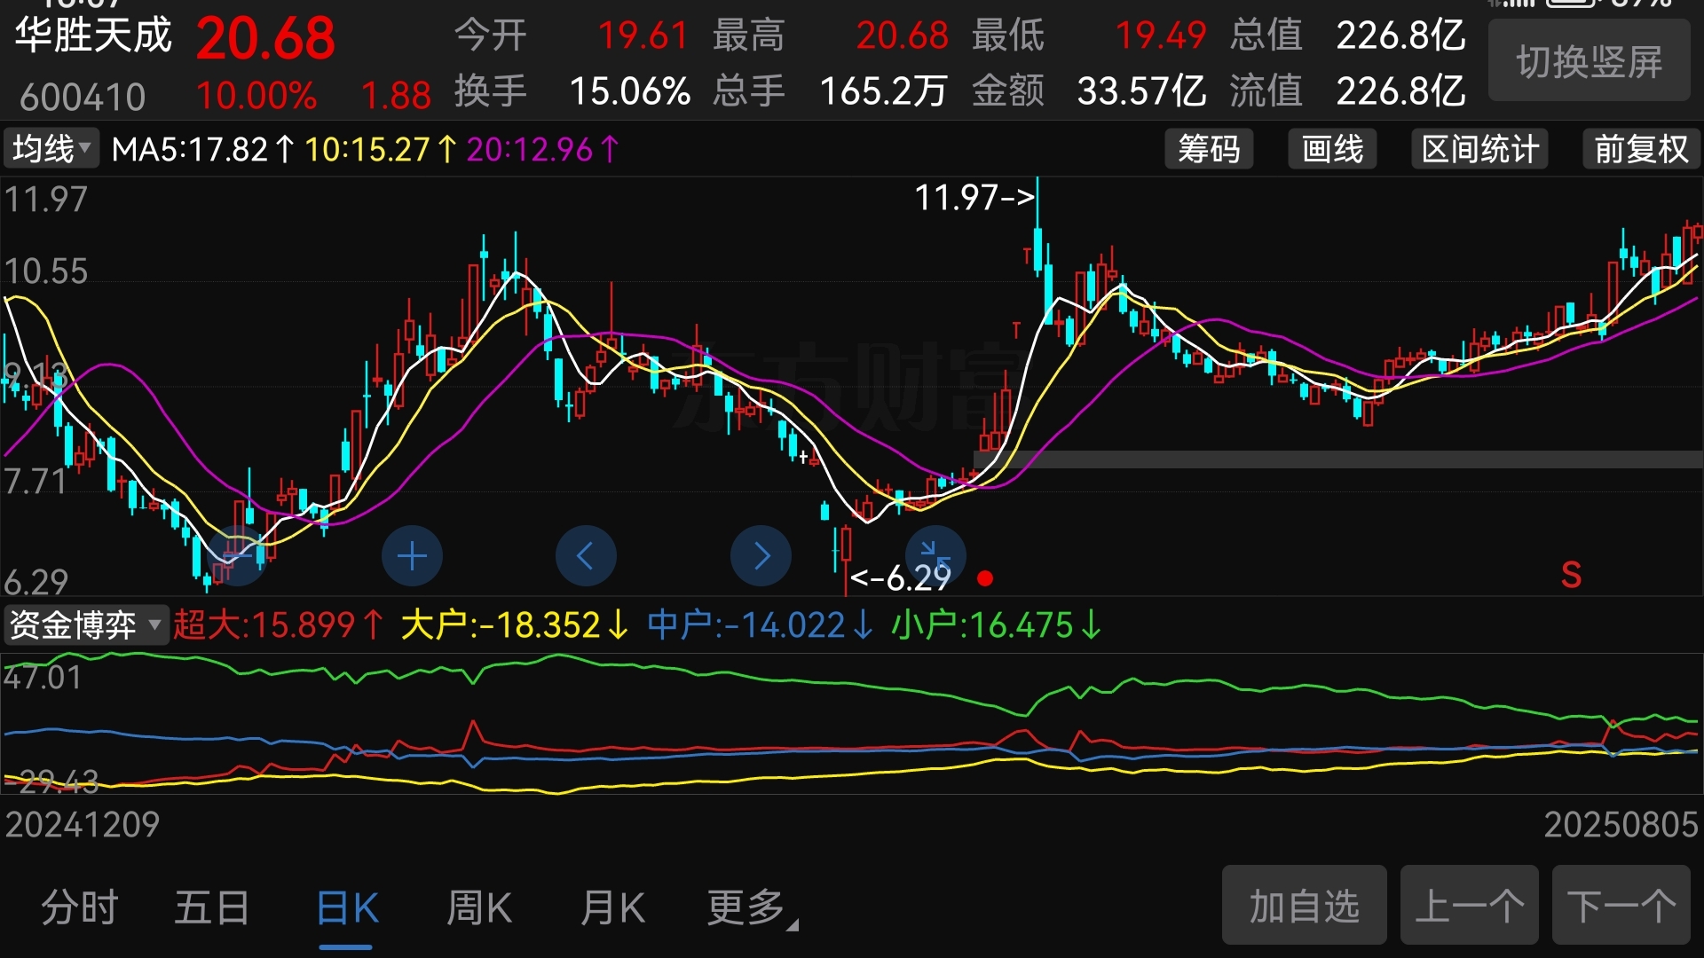1704x958 pixels.
Task: Tap the gray horizontal price line bar
Action: click(x=1338, y=459)
